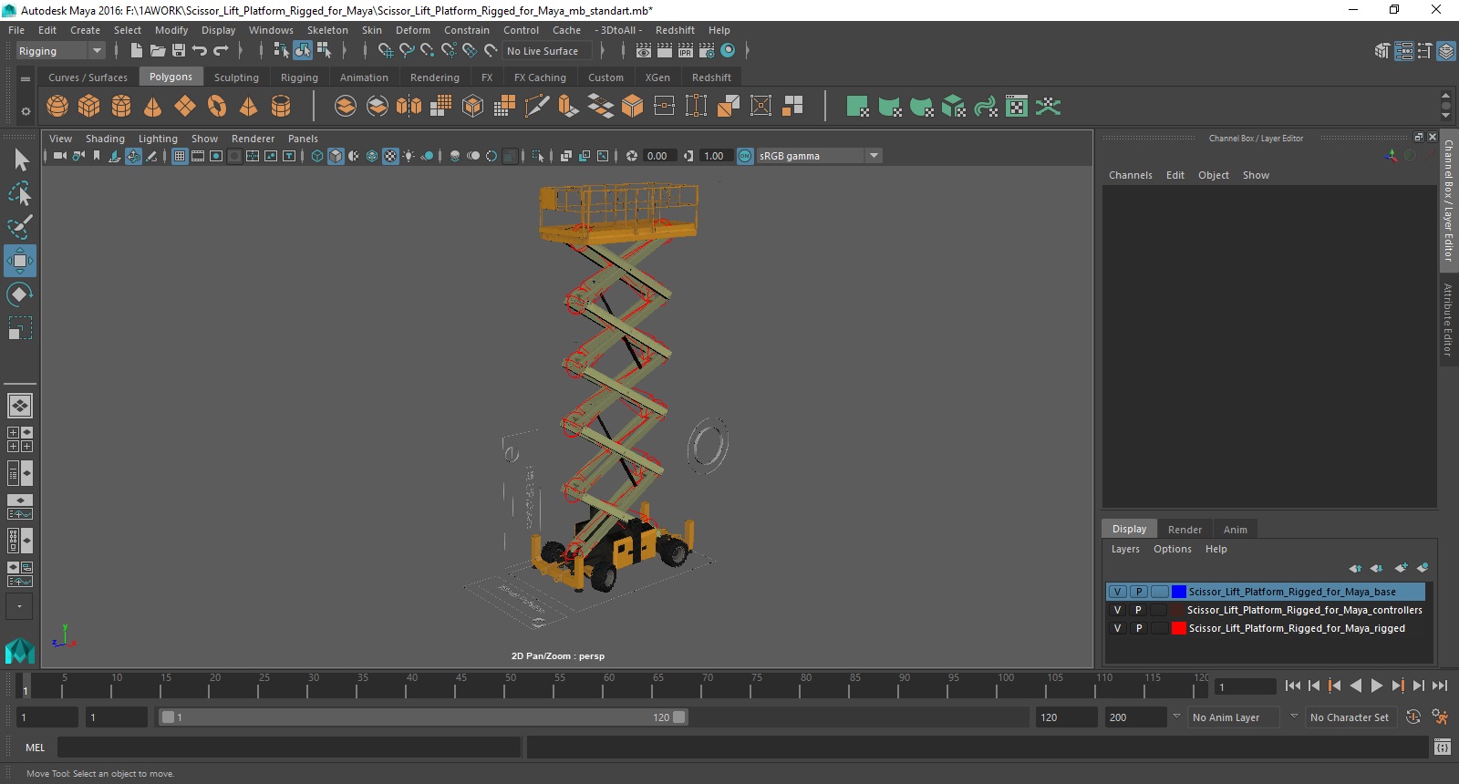Viewport: 1459px width, 784px height.
Task: Activate the Rotate tool
Action: (20, 294)
